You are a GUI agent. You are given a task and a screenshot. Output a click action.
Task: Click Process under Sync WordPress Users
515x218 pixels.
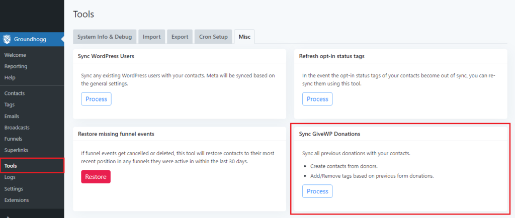click(x=96, y=99)
